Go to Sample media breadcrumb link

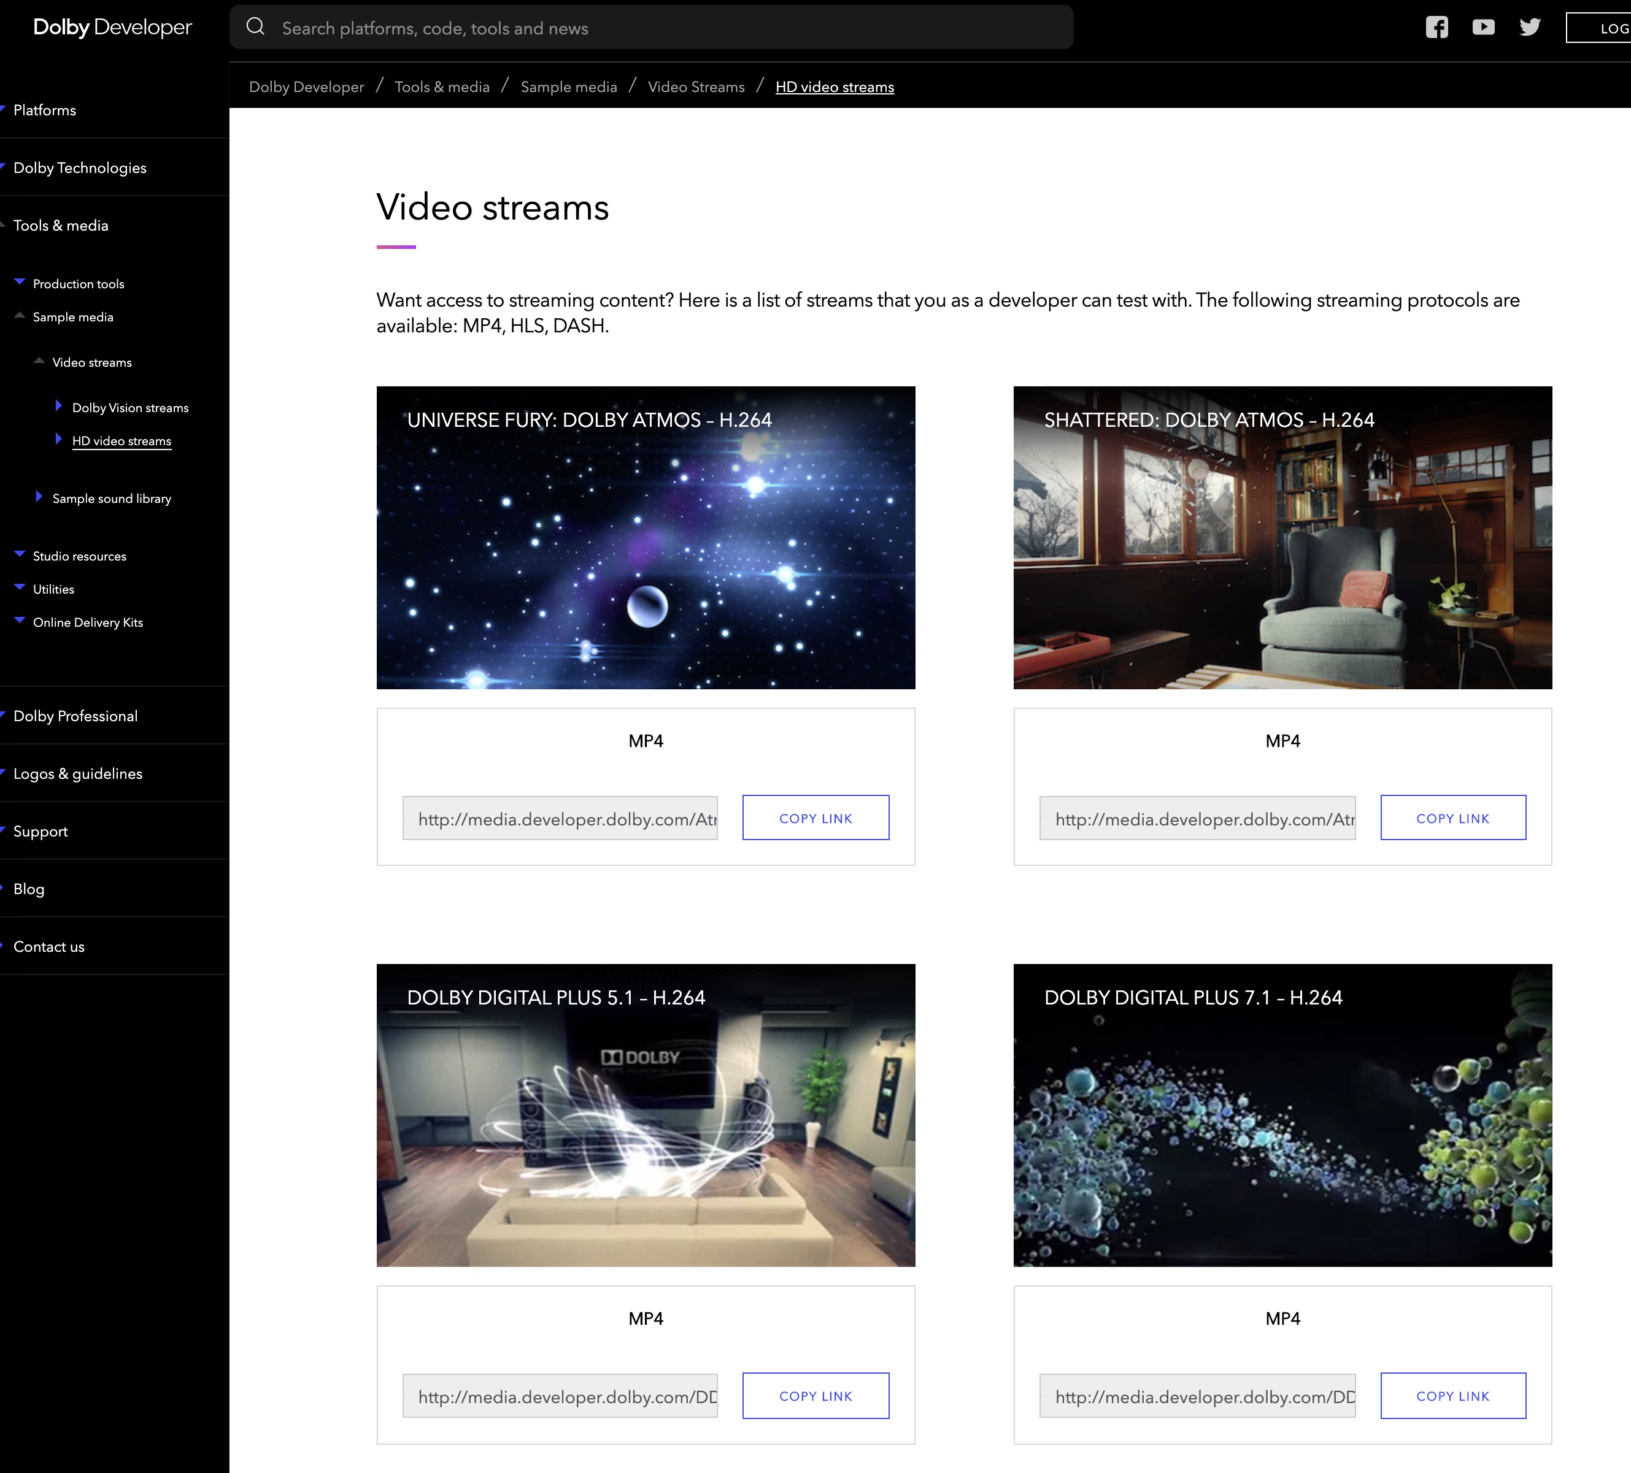[568, 86]
